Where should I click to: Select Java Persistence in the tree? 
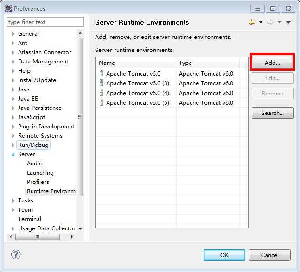coord(40,108)
